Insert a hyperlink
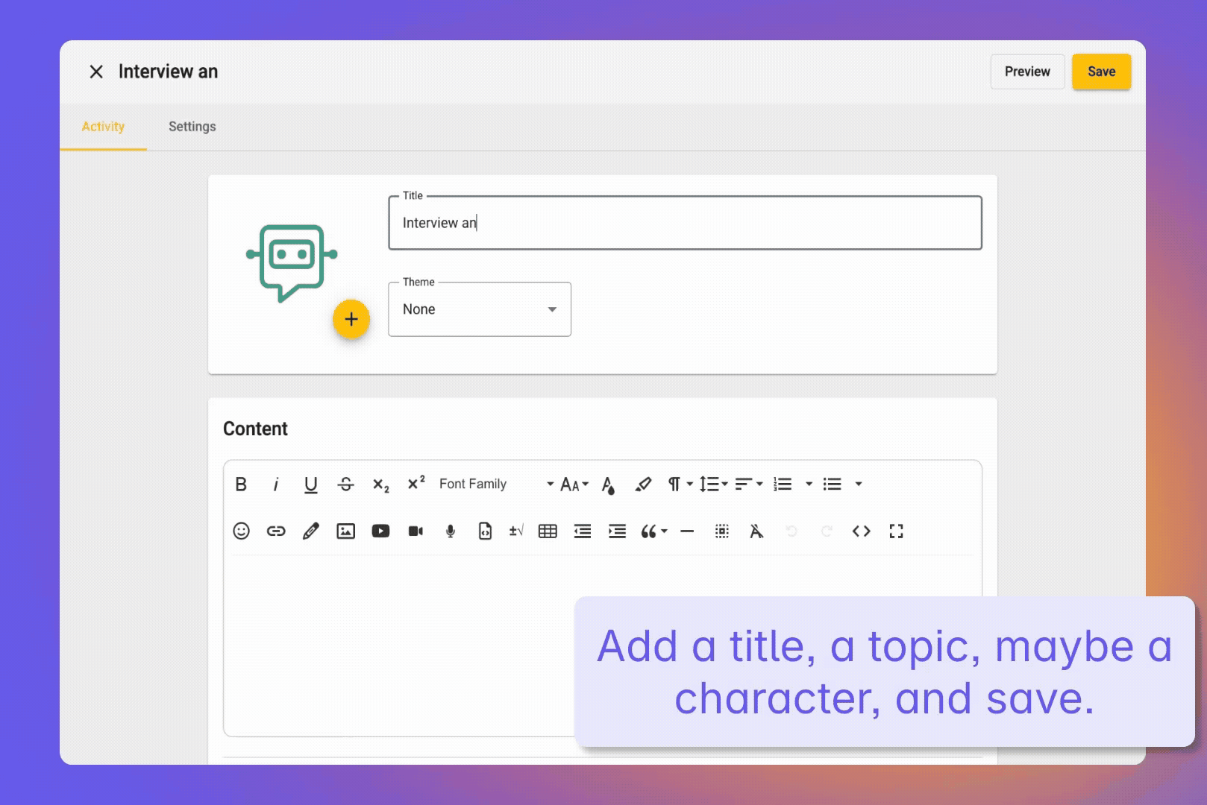Viewport: 1207px width, 805px height. click(276, 531)
